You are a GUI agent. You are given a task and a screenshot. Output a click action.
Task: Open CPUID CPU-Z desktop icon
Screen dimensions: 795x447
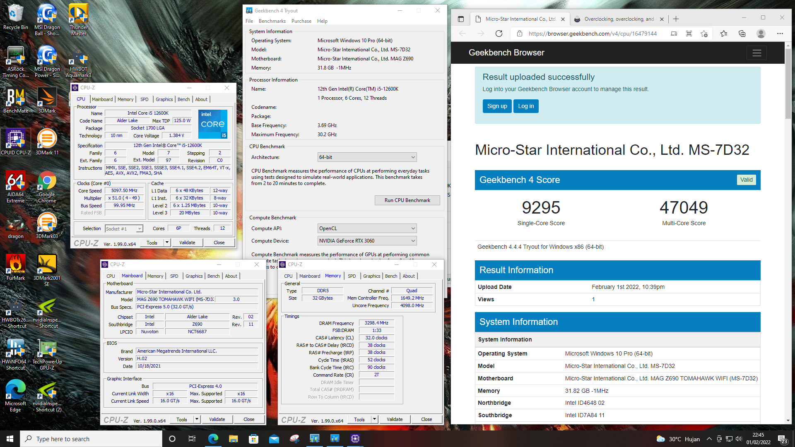15,142
